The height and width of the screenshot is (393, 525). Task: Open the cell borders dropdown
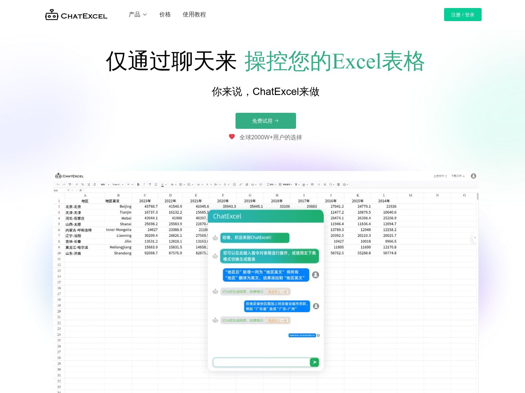(182, 184)
